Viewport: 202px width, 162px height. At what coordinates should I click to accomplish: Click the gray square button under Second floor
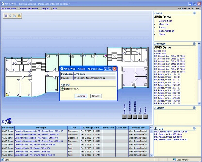[135, 117]
